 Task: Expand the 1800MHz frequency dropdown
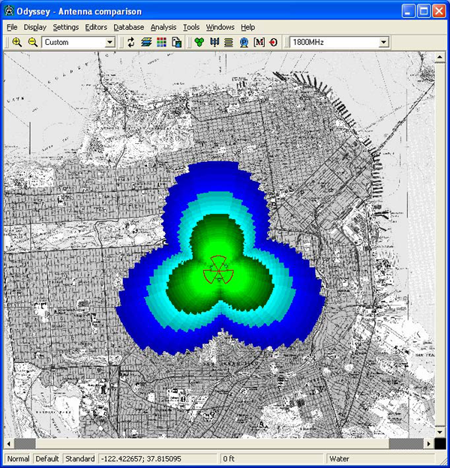point(384,43)
